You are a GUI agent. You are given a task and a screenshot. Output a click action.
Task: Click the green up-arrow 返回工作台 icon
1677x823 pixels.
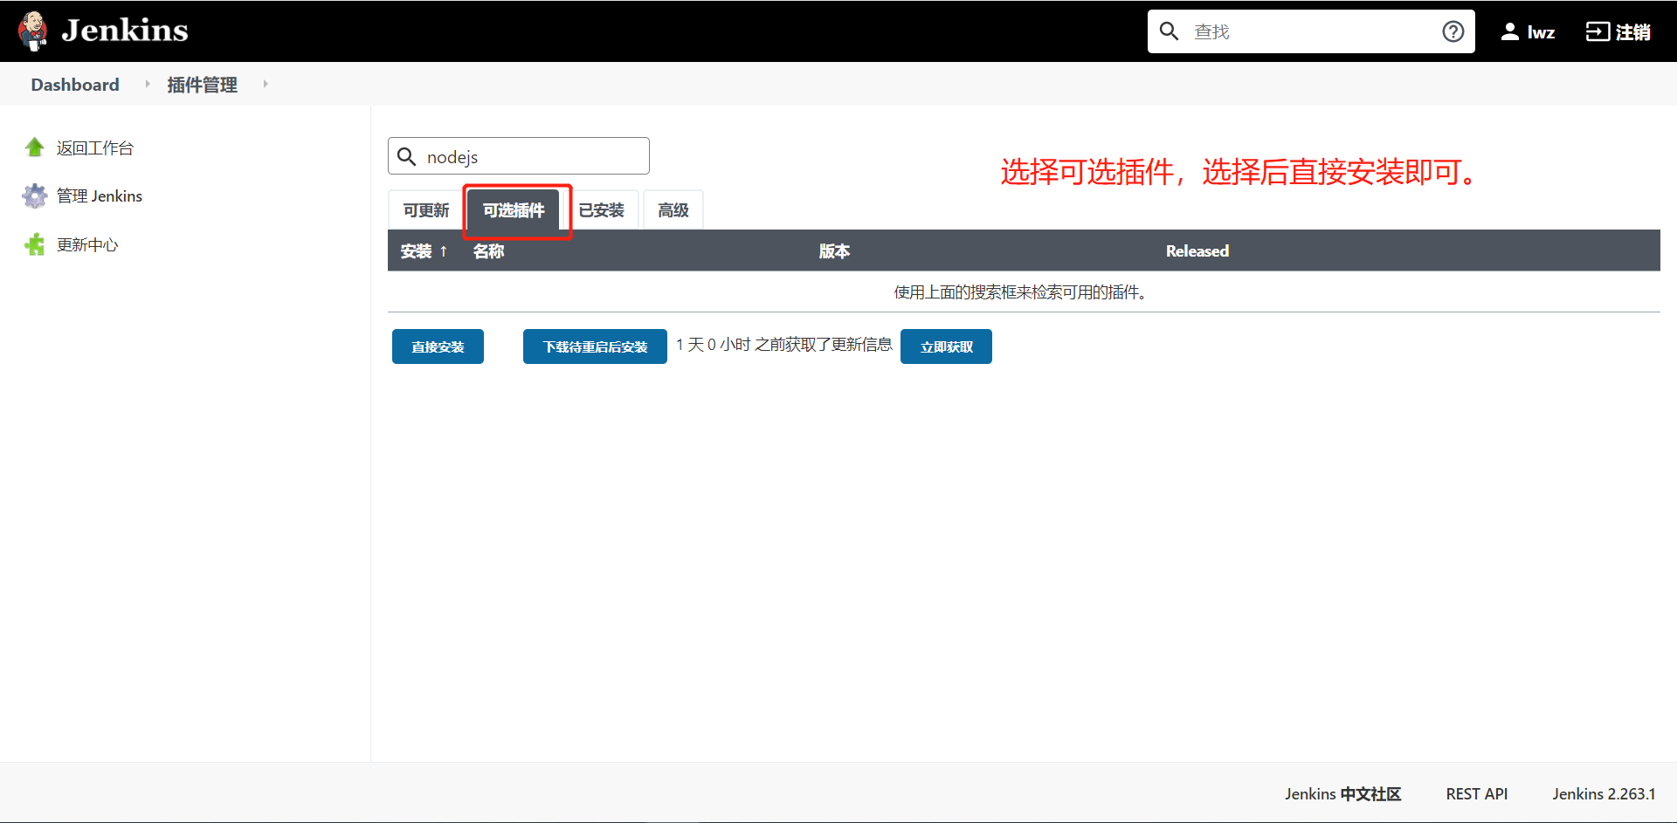pos(35,147)
